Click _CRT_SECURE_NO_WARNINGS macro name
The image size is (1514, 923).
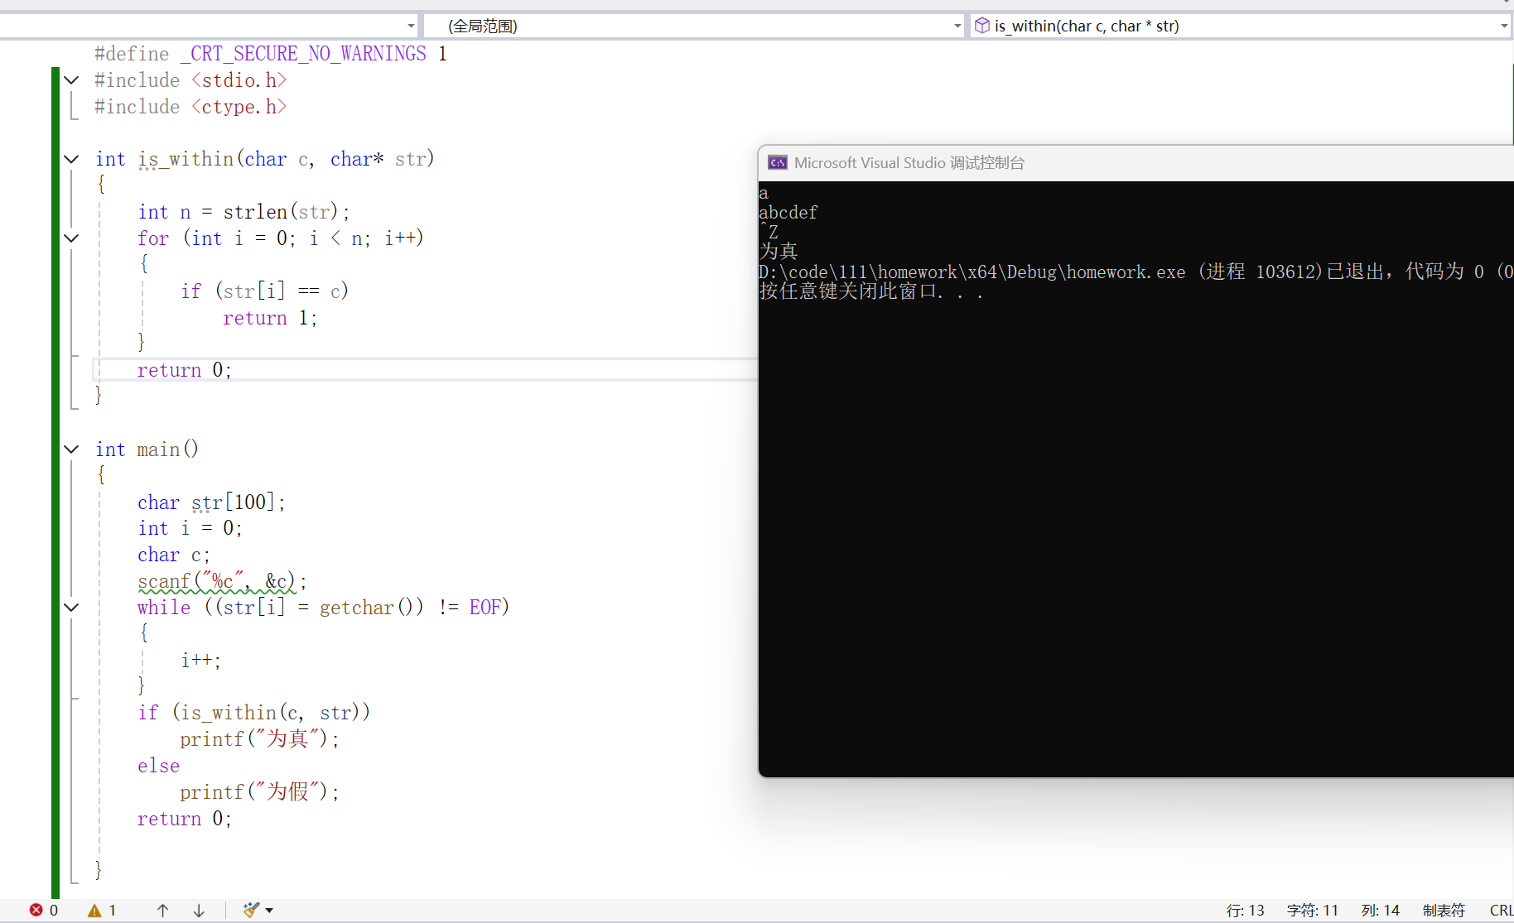click(303, 54)
